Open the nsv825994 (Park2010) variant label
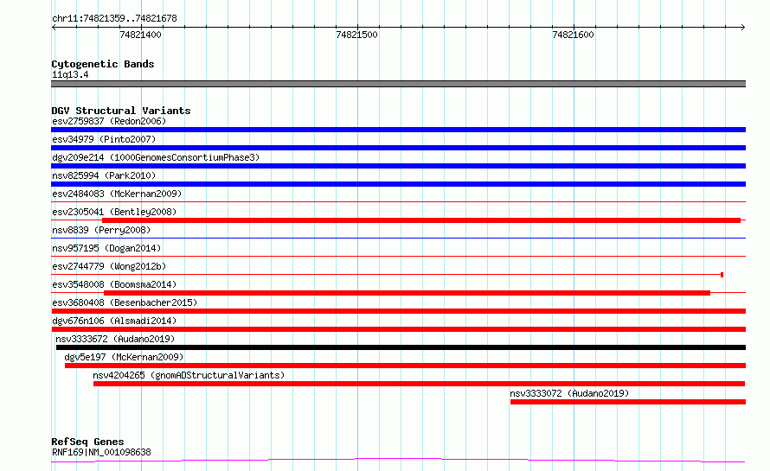This screenshot has height=471, width=770. (104, 175)
